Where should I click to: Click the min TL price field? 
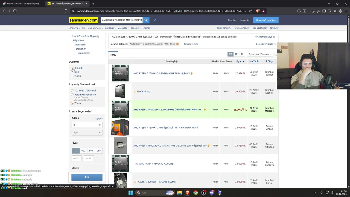[x=77, y=158]
